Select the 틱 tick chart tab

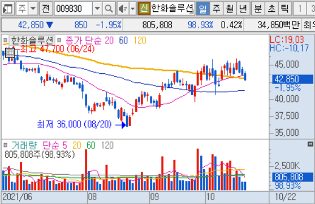[x=284, y=8]
